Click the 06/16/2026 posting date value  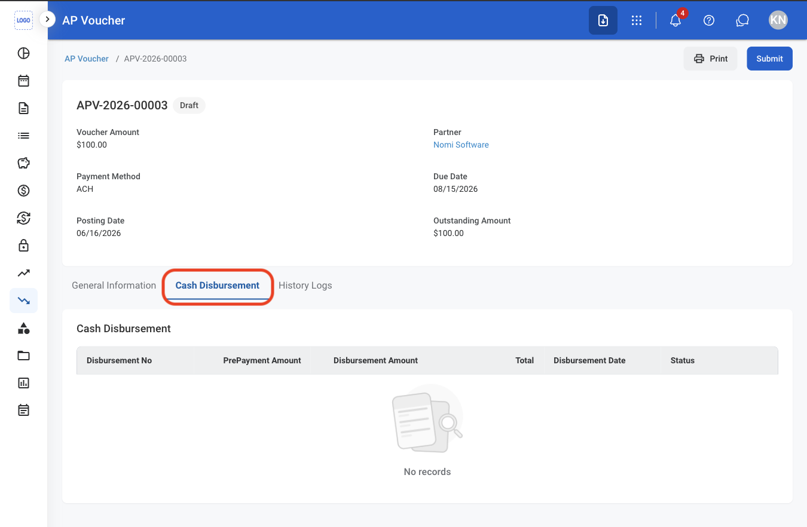pyautogui.click(x=99, y=233)
